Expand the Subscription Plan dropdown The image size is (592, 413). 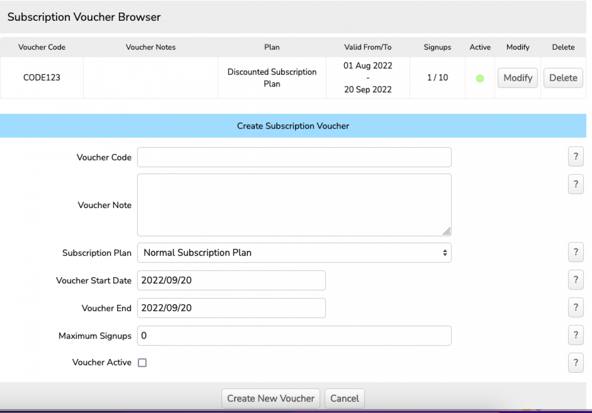tap(294, 253)
